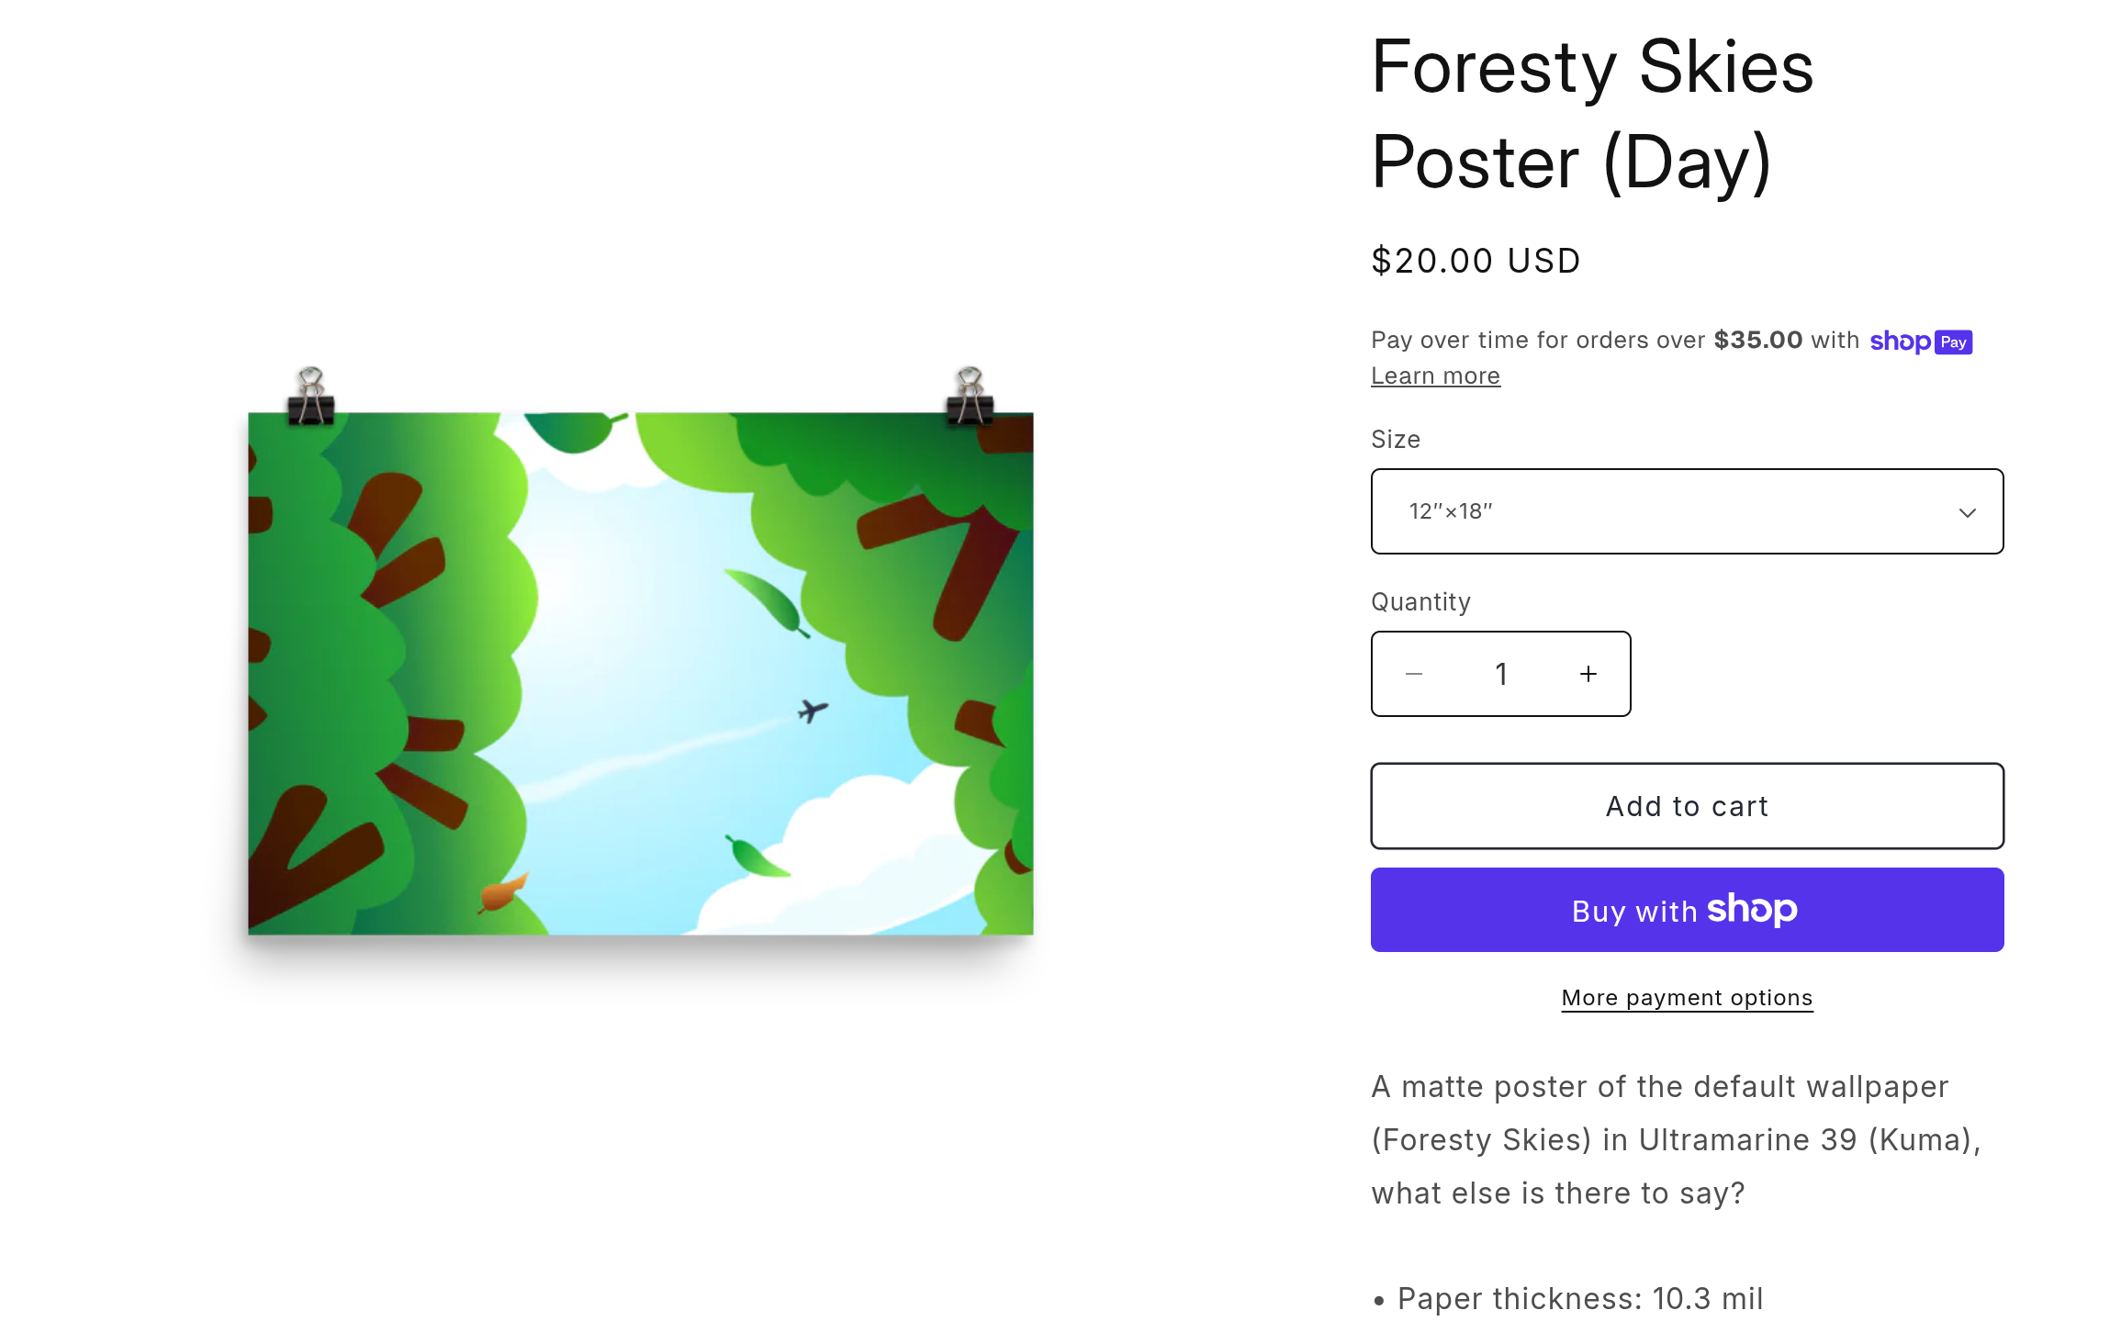
Task: Decrease quantity with the minus icon
Action: [1414, 674]
